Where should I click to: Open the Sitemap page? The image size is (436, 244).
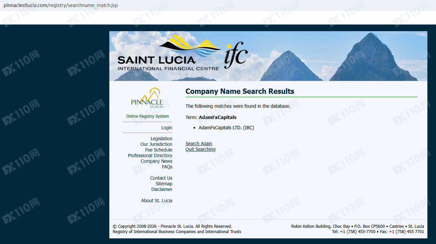tap(164, 184)
